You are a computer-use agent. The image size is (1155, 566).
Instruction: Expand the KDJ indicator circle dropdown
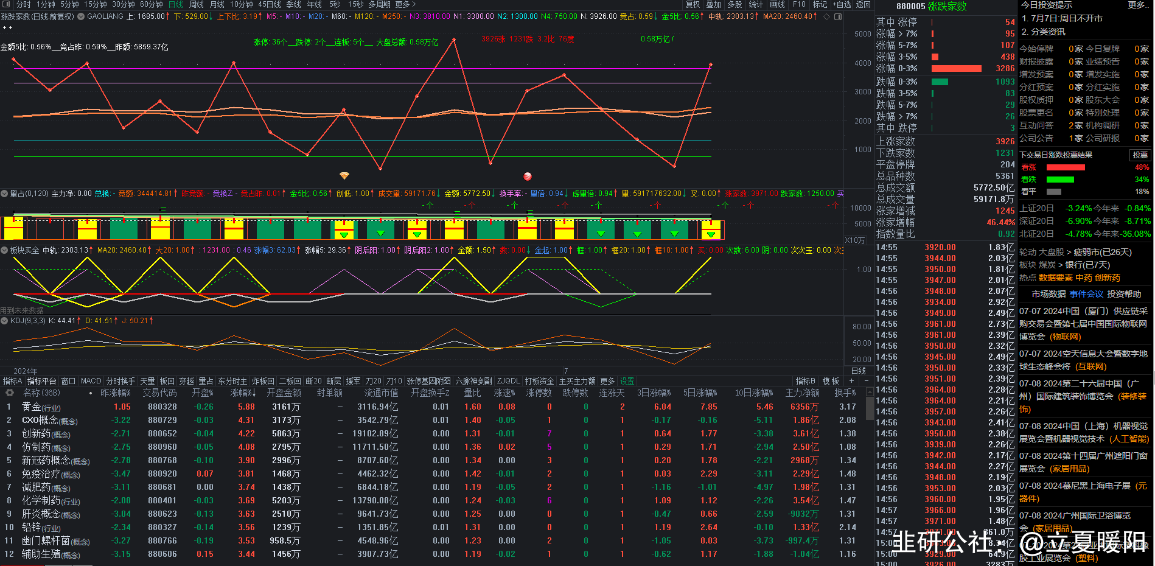pyautogui.click(x=5, y=321)
